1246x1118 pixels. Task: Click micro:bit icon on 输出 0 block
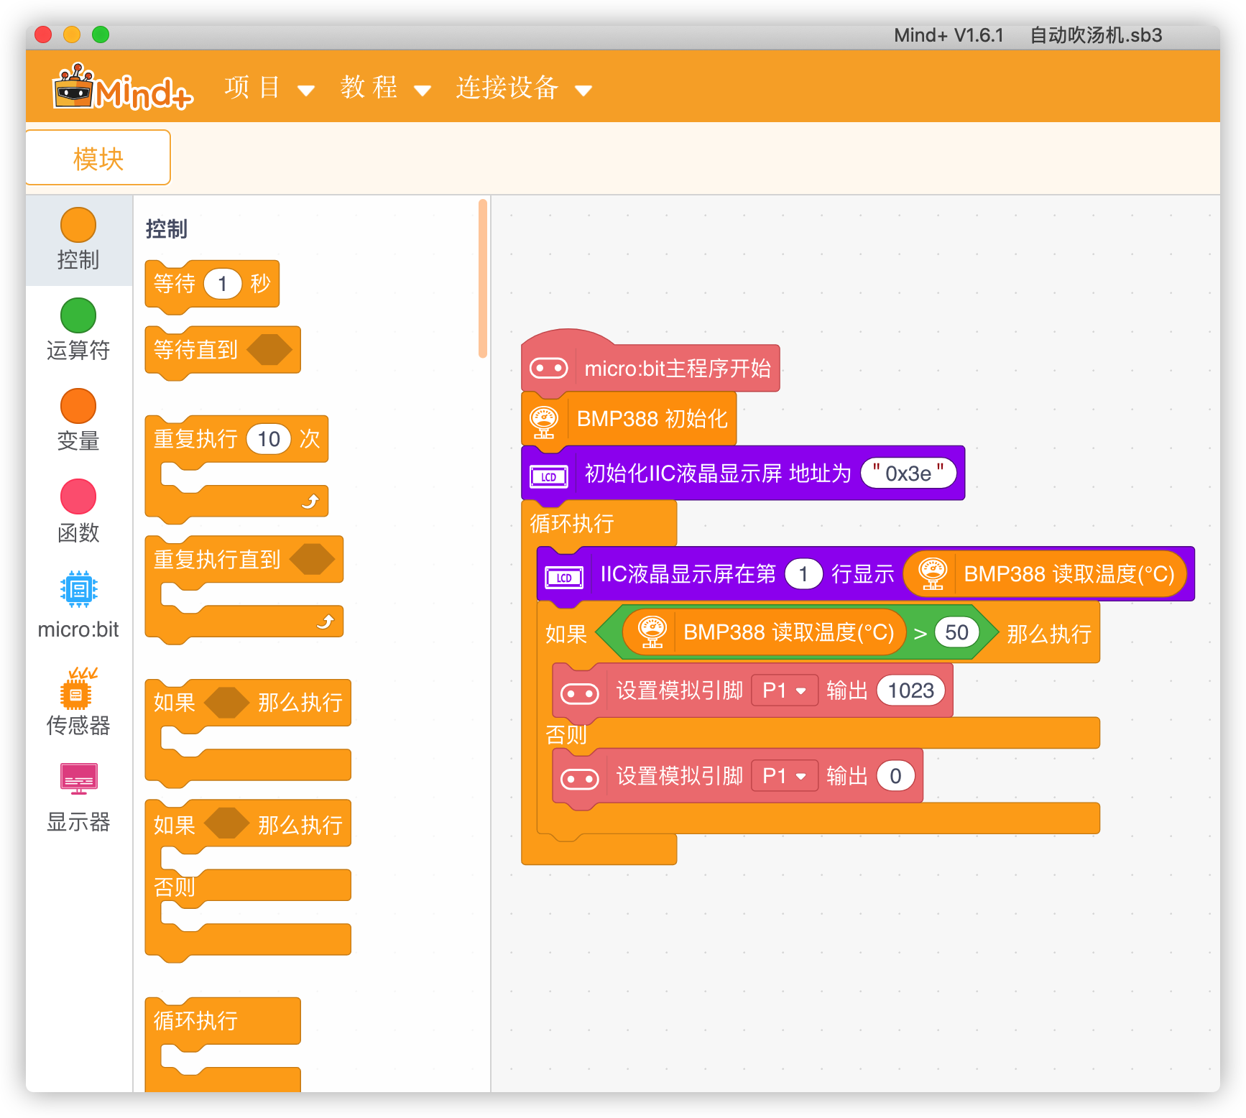tap(580, 779)
